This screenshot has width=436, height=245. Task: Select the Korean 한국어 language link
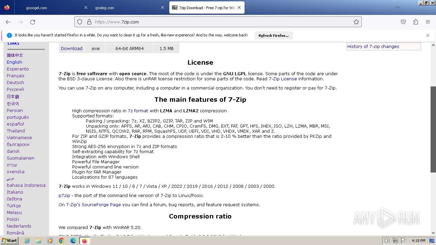point(13,103)
